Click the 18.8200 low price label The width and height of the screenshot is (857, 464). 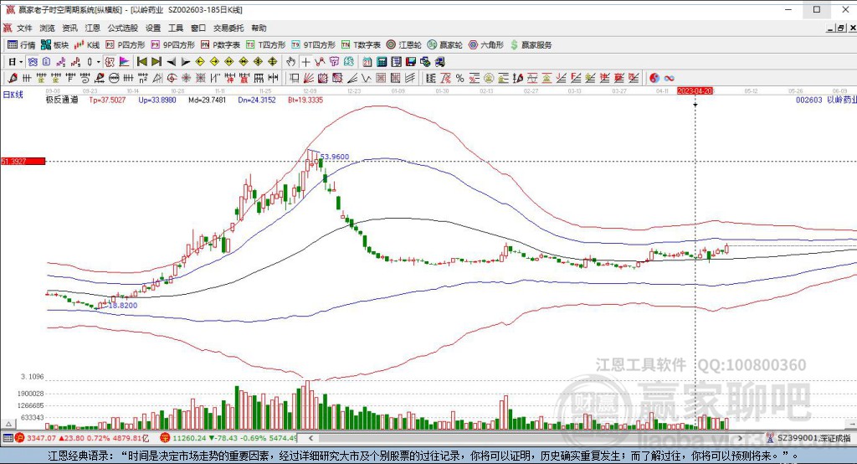coord(123,306)
